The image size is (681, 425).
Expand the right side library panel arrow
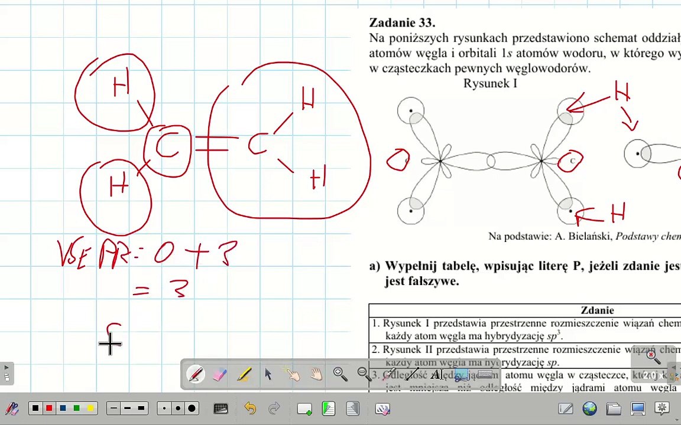[x=674, y=368]
